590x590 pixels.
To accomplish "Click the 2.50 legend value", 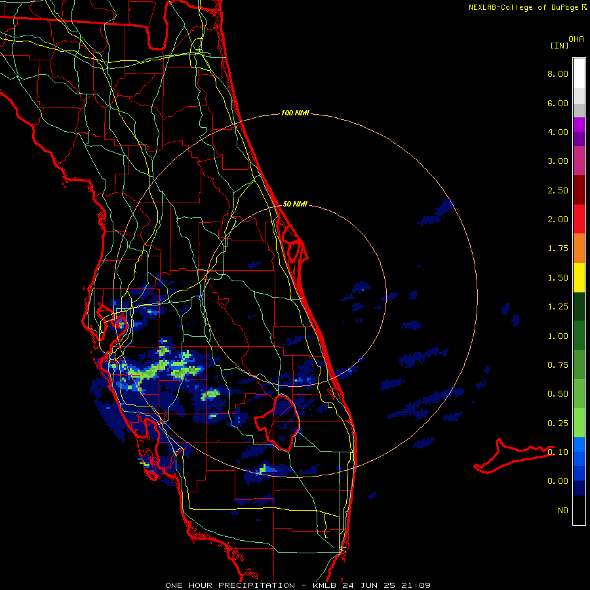I will click(x=558, y=190).
